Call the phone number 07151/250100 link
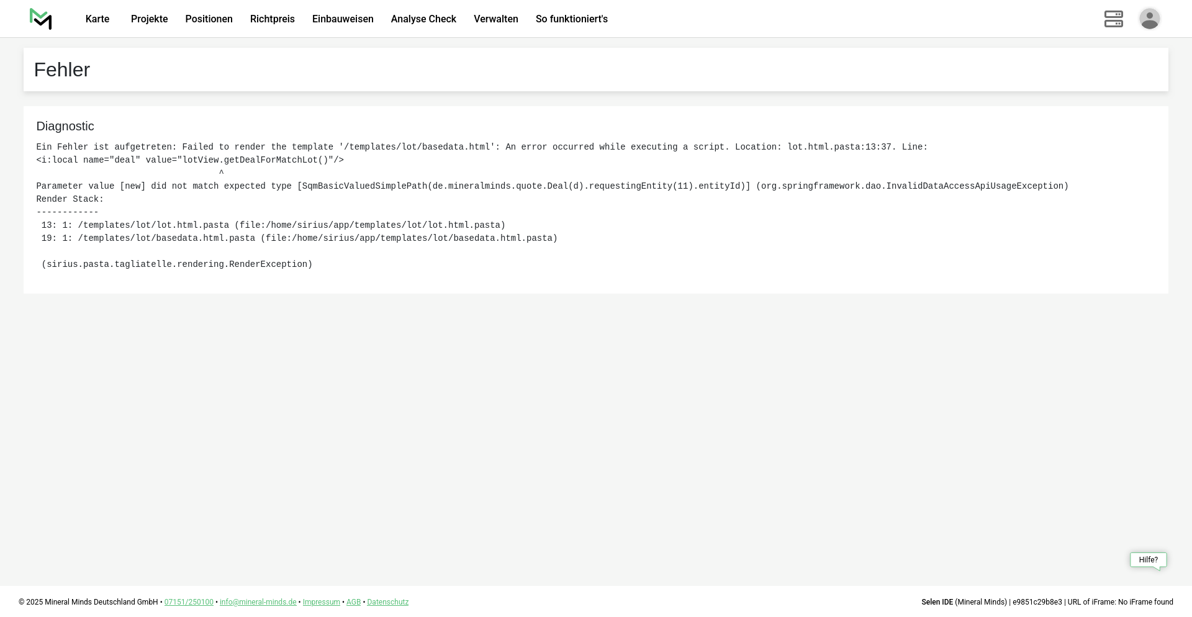1192x617 pixels. coord(189,602)
